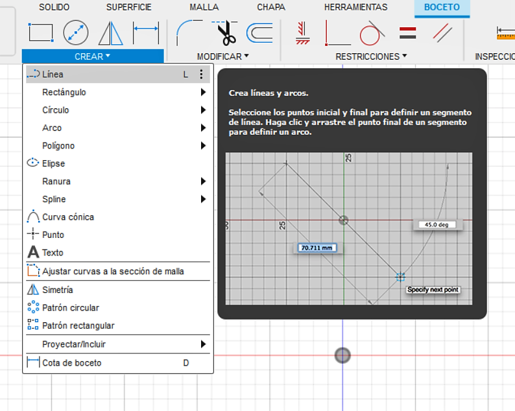Expand the Proyectar/Incluir submenu arrow

203,344
